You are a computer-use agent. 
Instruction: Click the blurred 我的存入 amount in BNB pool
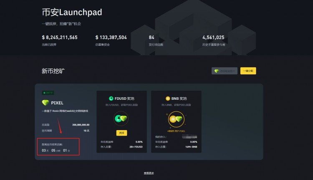189,137
